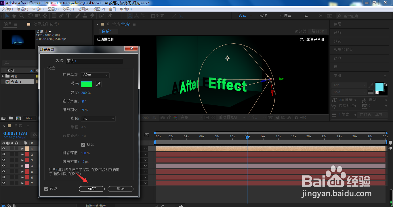Screen dimensions: 393x207
Task: Select the Brush tool
Action: point(78,16)
